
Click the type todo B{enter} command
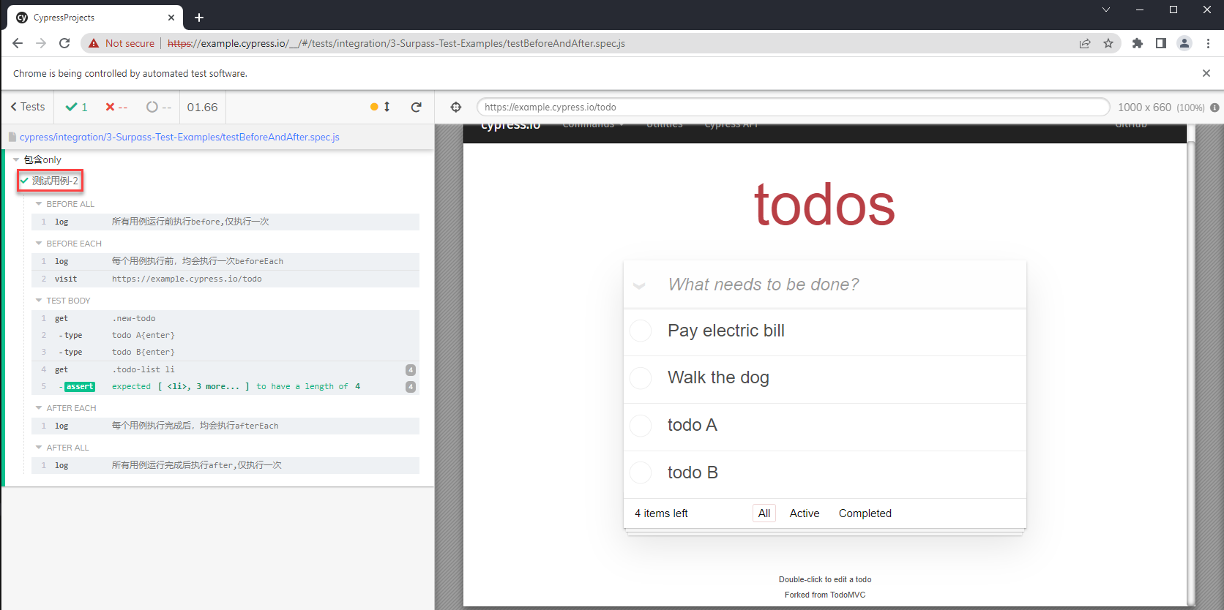tap(225, 352)
